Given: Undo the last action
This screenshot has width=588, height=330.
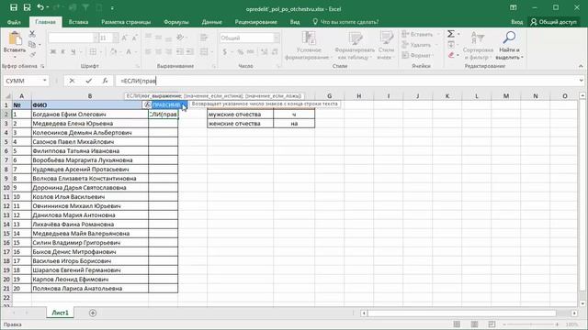Looking at the screenshot, I should coord(40,7).
